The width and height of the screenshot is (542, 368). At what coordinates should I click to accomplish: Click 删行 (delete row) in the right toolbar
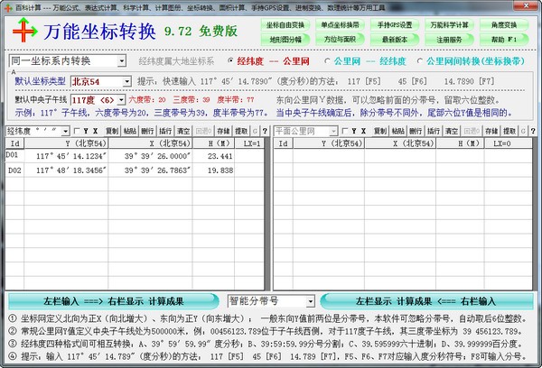pyautogui.click(x=416, y=131)
